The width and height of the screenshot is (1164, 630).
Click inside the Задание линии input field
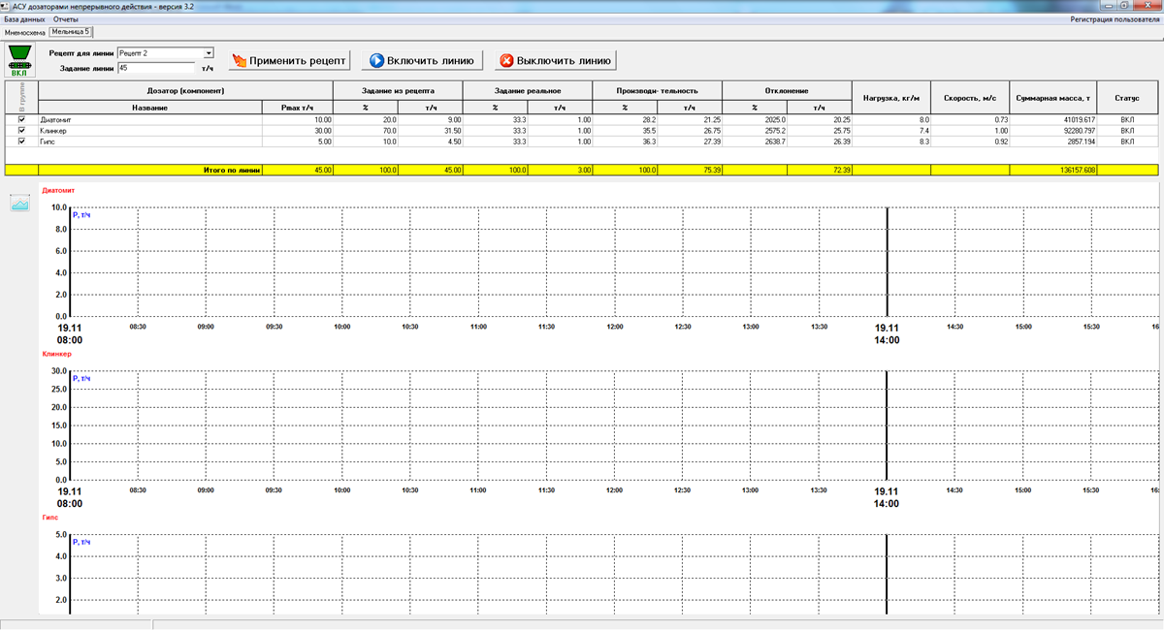point(155,69)
